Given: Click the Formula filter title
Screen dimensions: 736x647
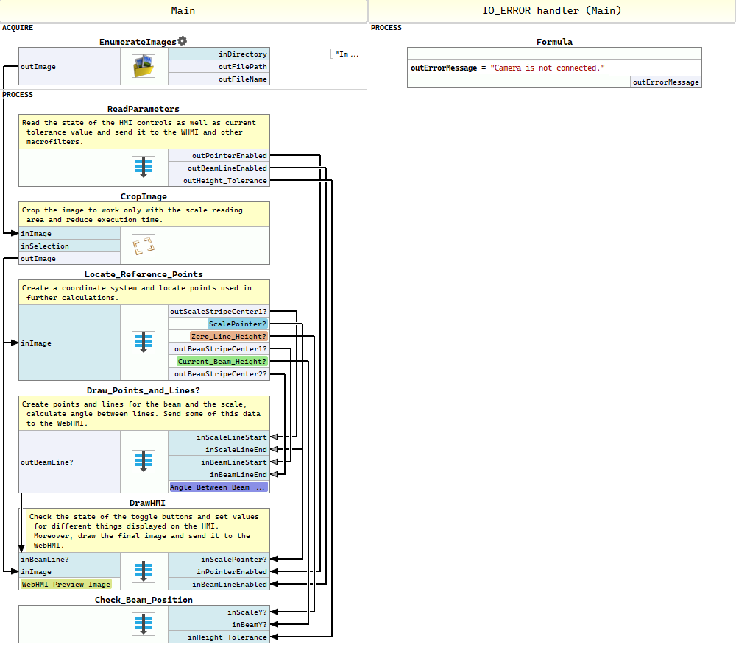Looking at the screenshot, I should [x=554, y=42].
